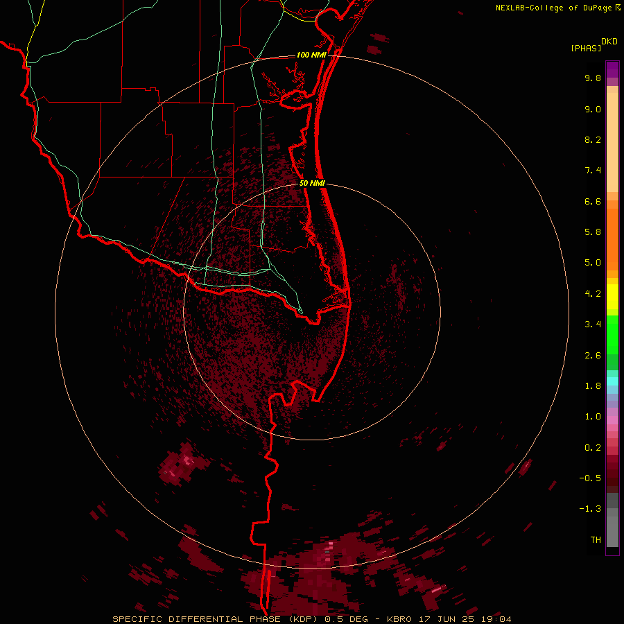Image resolution: width=624 pixels, height=624 pixels.
Task: Click the 50 NMI range ring label
Action: [x=312, y=183]
